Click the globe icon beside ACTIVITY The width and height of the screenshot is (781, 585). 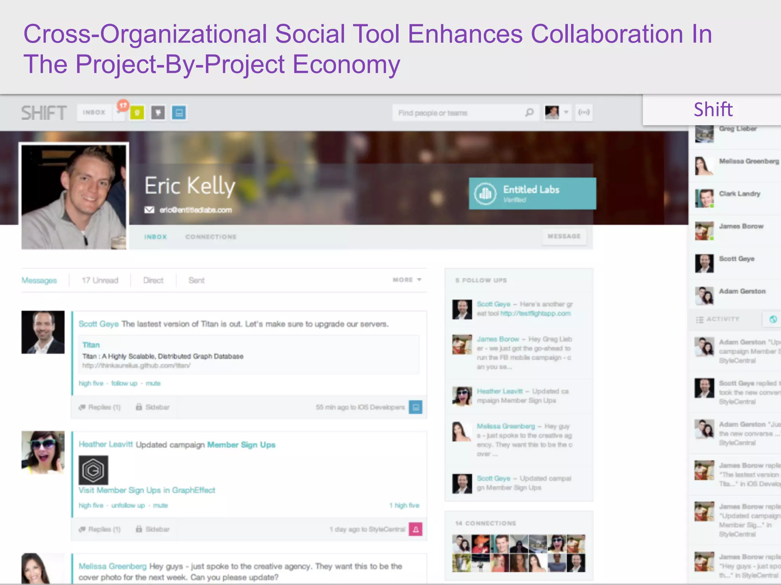(773, 319)
